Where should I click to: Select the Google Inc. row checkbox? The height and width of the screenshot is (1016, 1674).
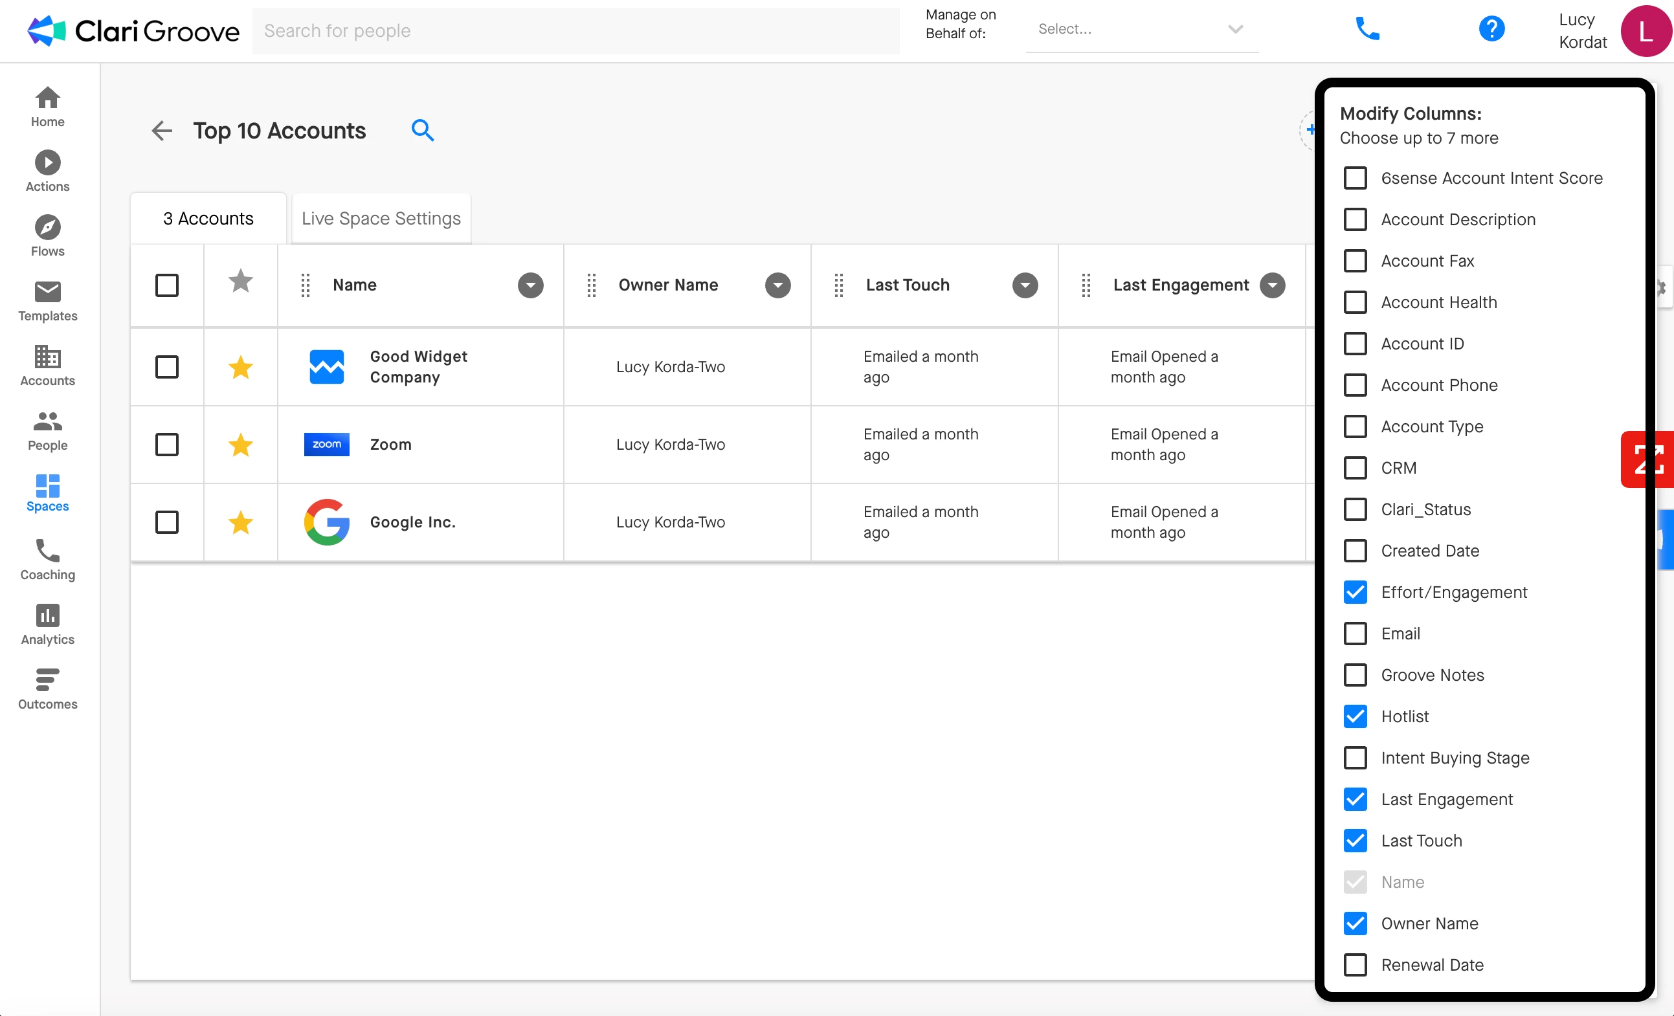(166, 522)
